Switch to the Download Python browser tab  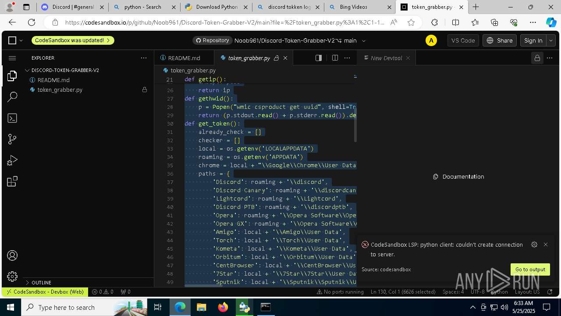tap(217, 7)
